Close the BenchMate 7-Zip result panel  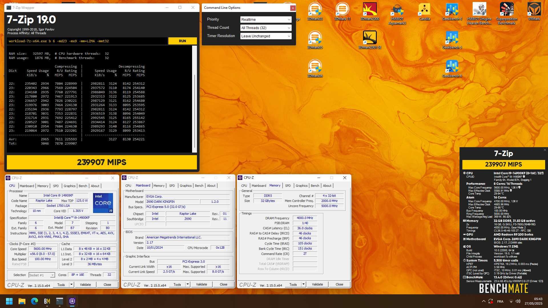(545, 150)
